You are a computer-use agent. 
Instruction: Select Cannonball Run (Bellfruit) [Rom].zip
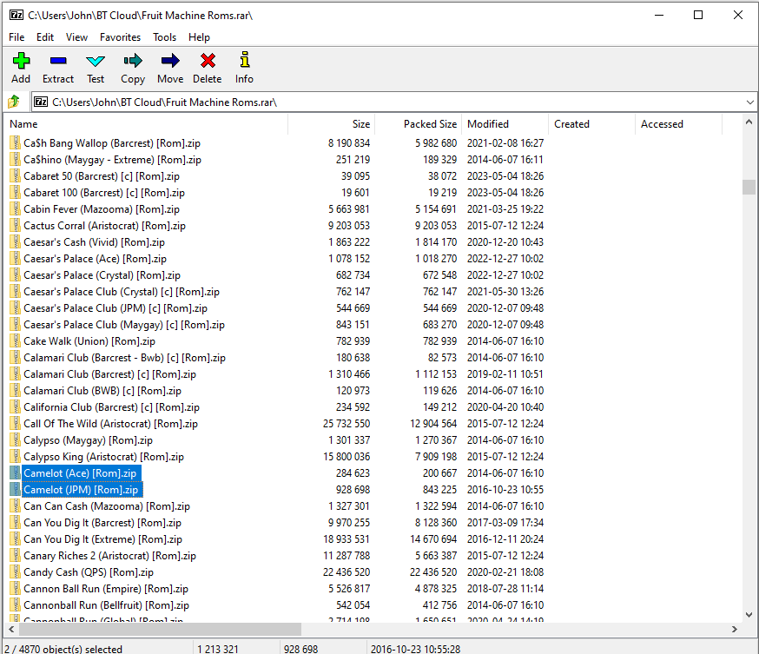[107, 605]
